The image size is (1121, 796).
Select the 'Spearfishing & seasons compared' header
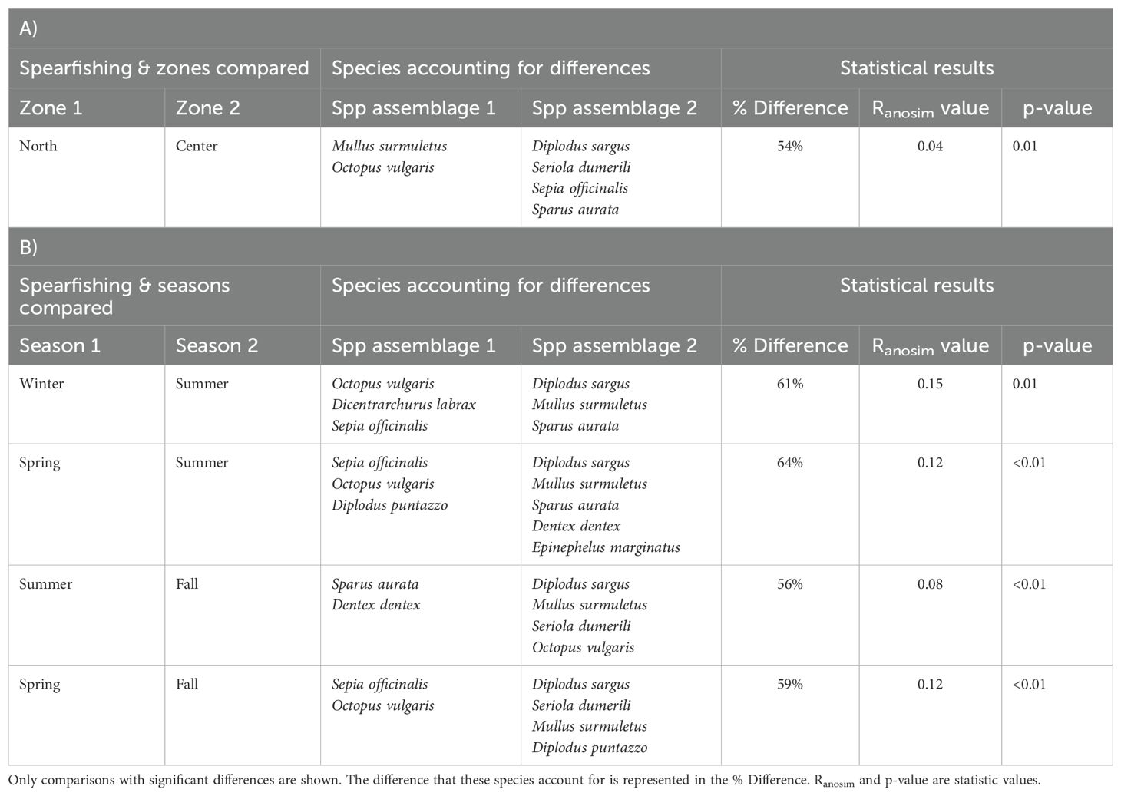tap(124, 296)
